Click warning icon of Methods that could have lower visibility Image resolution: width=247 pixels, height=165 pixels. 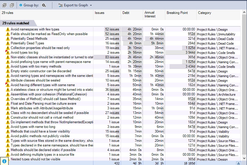tap(8, 131)
